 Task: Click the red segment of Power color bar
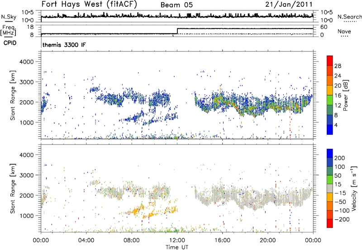[x=330, y=60]
